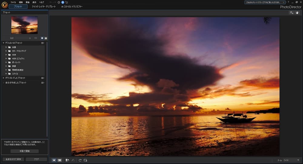Open the tutorial video tooltip link
Screen dimensions: 303x164
pos(263,2)
